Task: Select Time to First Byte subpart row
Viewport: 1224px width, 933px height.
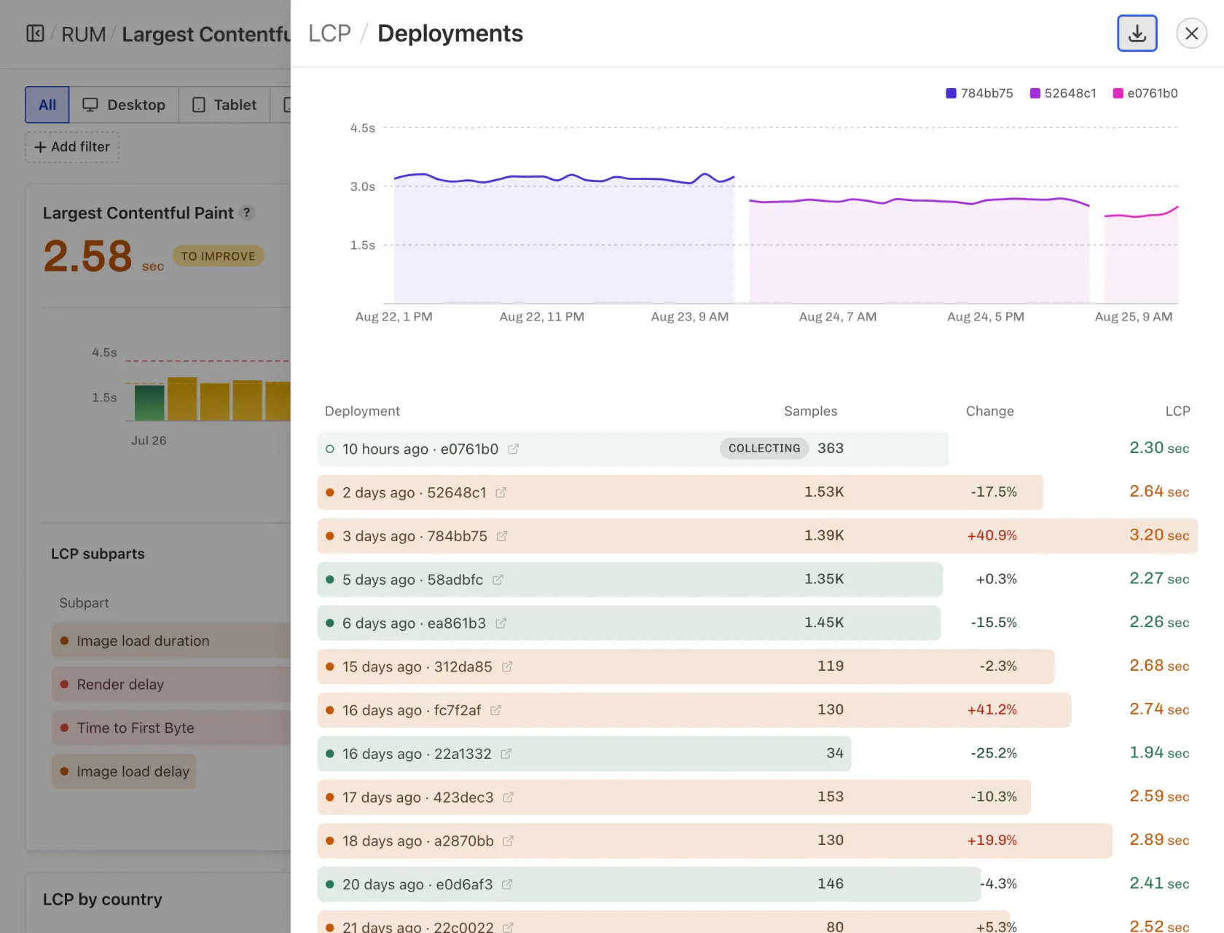Action: (x=170, y=728)
